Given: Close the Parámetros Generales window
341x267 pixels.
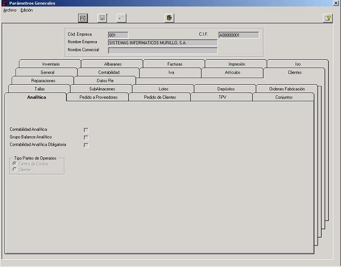Looking at the screenshot, I should [x=336, y=3].
